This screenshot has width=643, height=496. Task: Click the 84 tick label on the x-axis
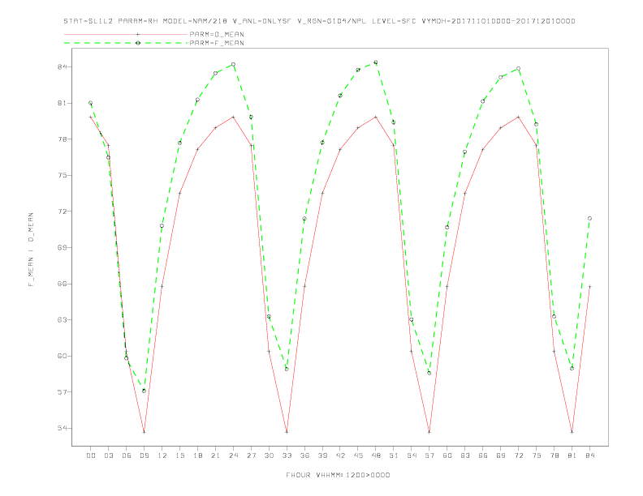[x=589, y=455]
